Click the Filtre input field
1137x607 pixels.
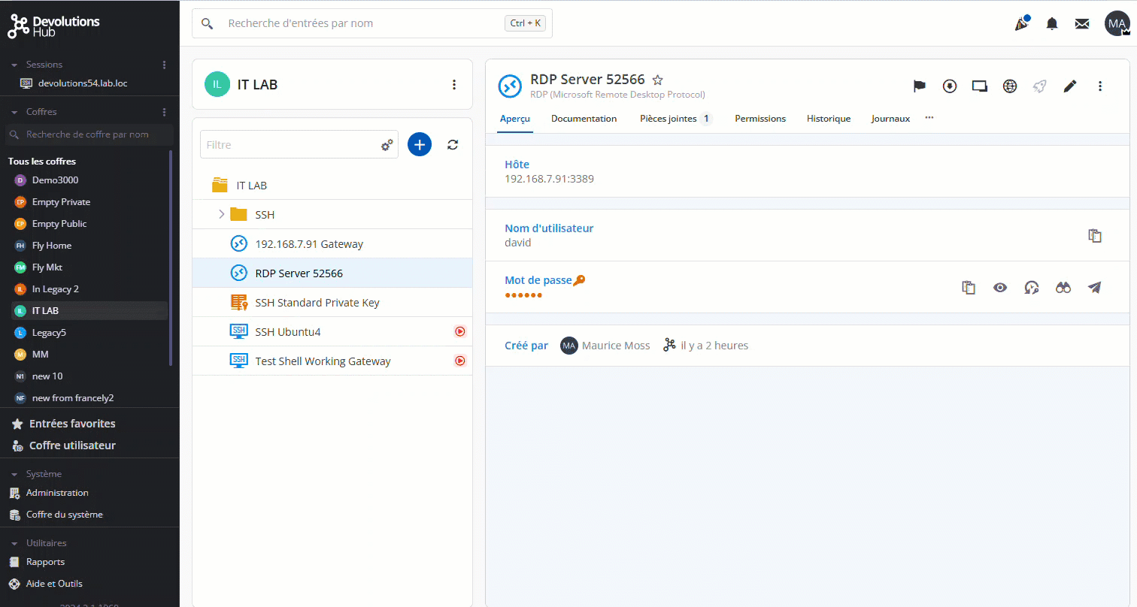(x=290, y=145)
